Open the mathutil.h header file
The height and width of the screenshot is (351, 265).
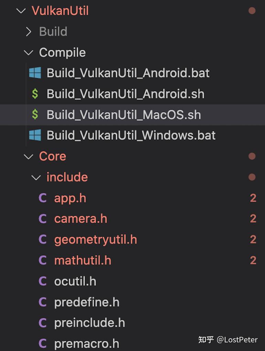point(83,260)
